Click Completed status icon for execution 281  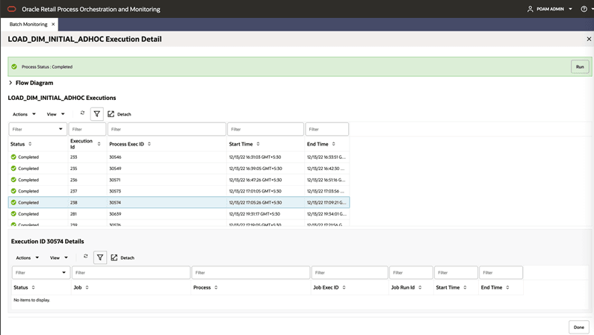point(13,214)
